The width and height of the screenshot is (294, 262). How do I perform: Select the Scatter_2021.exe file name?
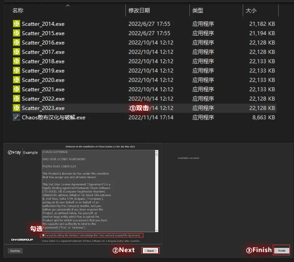coord(43,89)
